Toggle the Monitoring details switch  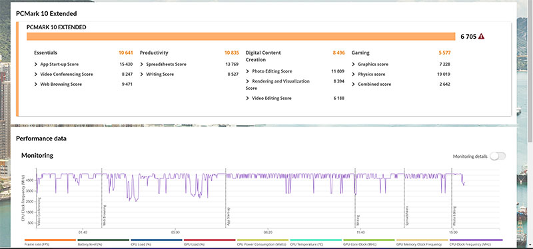(x=498, y=156)
